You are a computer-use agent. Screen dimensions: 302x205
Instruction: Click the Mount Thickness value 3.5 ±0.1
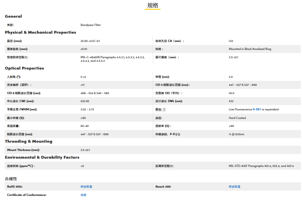click(85, 150)
